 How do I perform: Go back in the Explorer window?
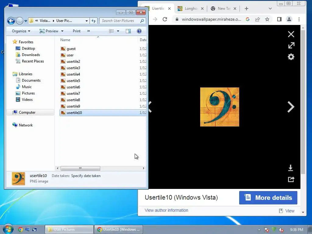11,21
